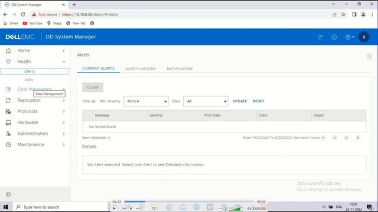Click the Hardware icon

coord(8,122)
